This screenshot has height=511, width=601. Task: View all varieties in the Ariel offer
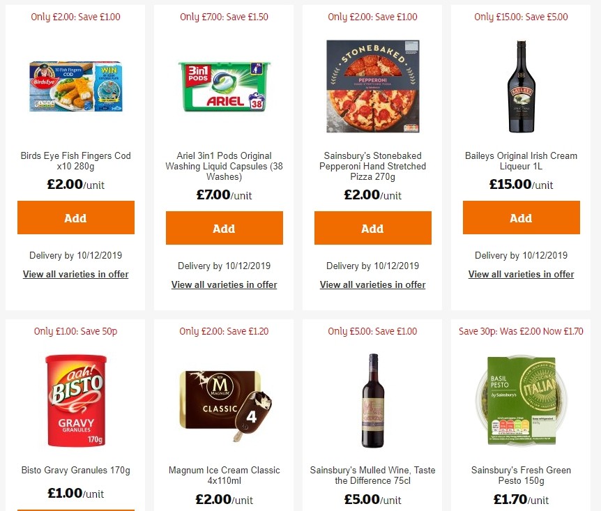coord(224,284)
